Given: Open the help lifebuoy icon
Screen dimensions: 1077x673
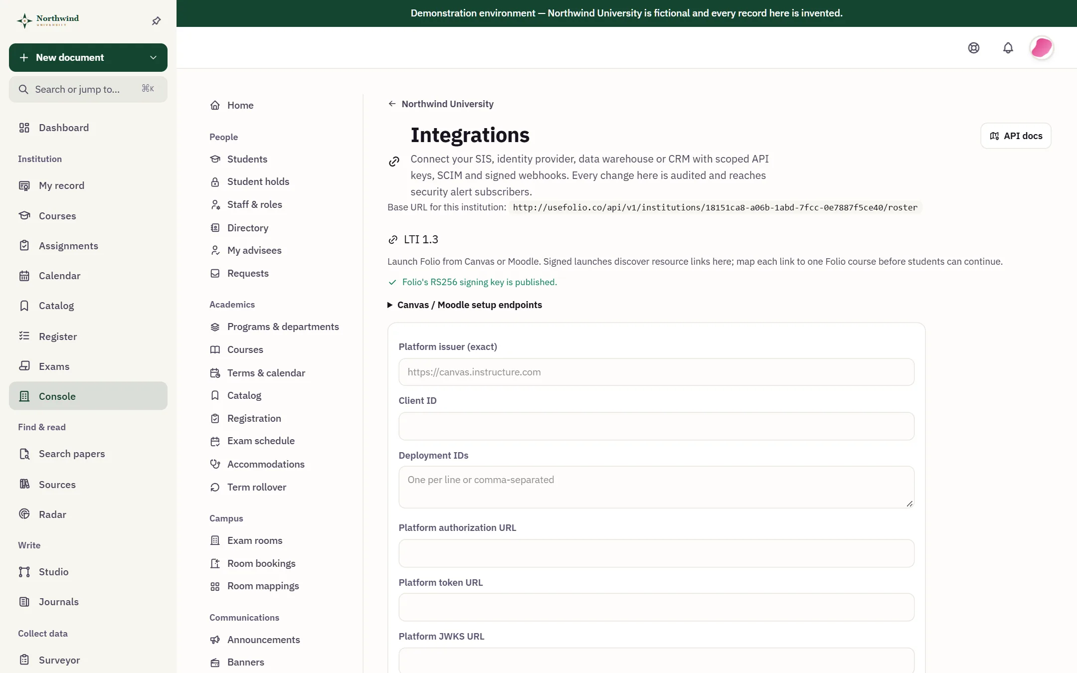Looking at the screenshot, I should [973, 48].
